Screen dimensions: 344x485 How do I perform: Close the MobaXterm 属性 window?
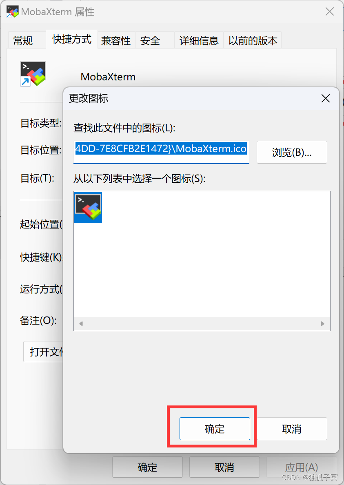(x=329, y=12)
